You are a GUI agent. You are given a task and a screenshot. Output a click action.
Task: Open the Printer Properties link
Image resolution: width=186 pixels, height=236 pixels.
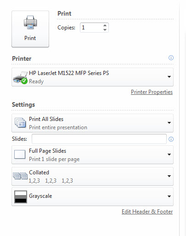click(x=152, y=92)
